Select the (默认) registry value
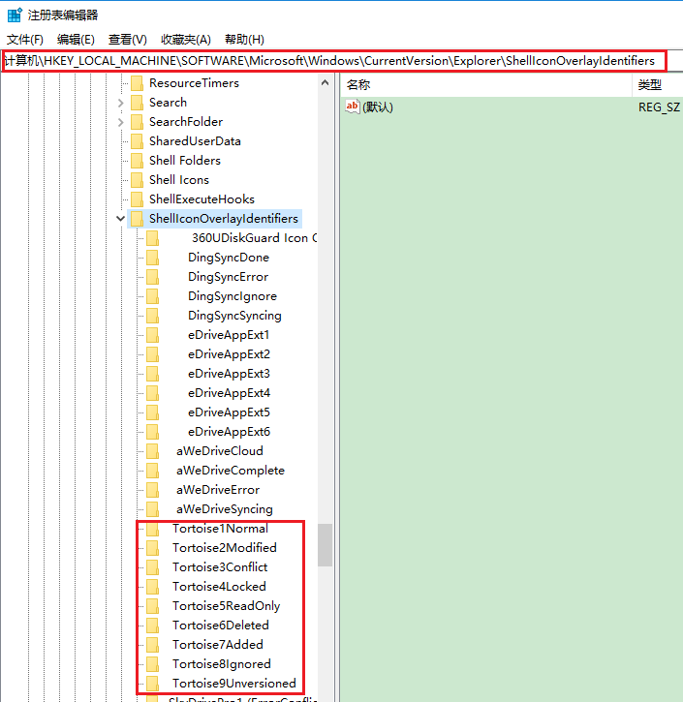 click(x=378, y=107)
